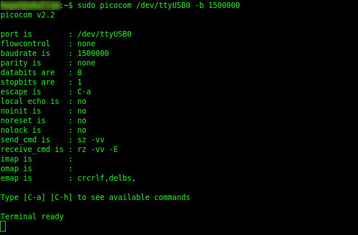Click the flowcontrol none value

coord(86,43)
